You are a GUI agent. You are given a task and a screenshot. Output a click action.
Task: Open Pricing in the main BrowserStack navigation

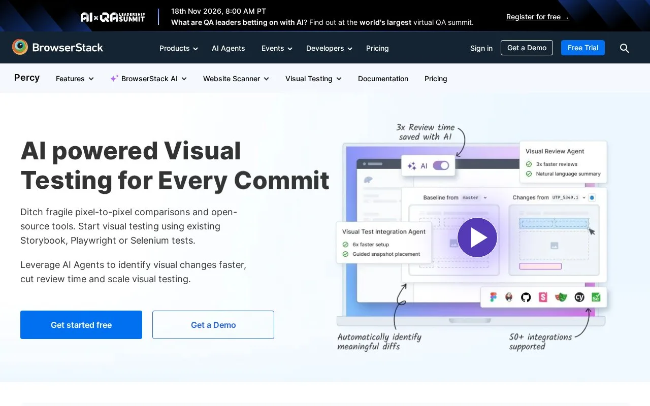point(377,48)
